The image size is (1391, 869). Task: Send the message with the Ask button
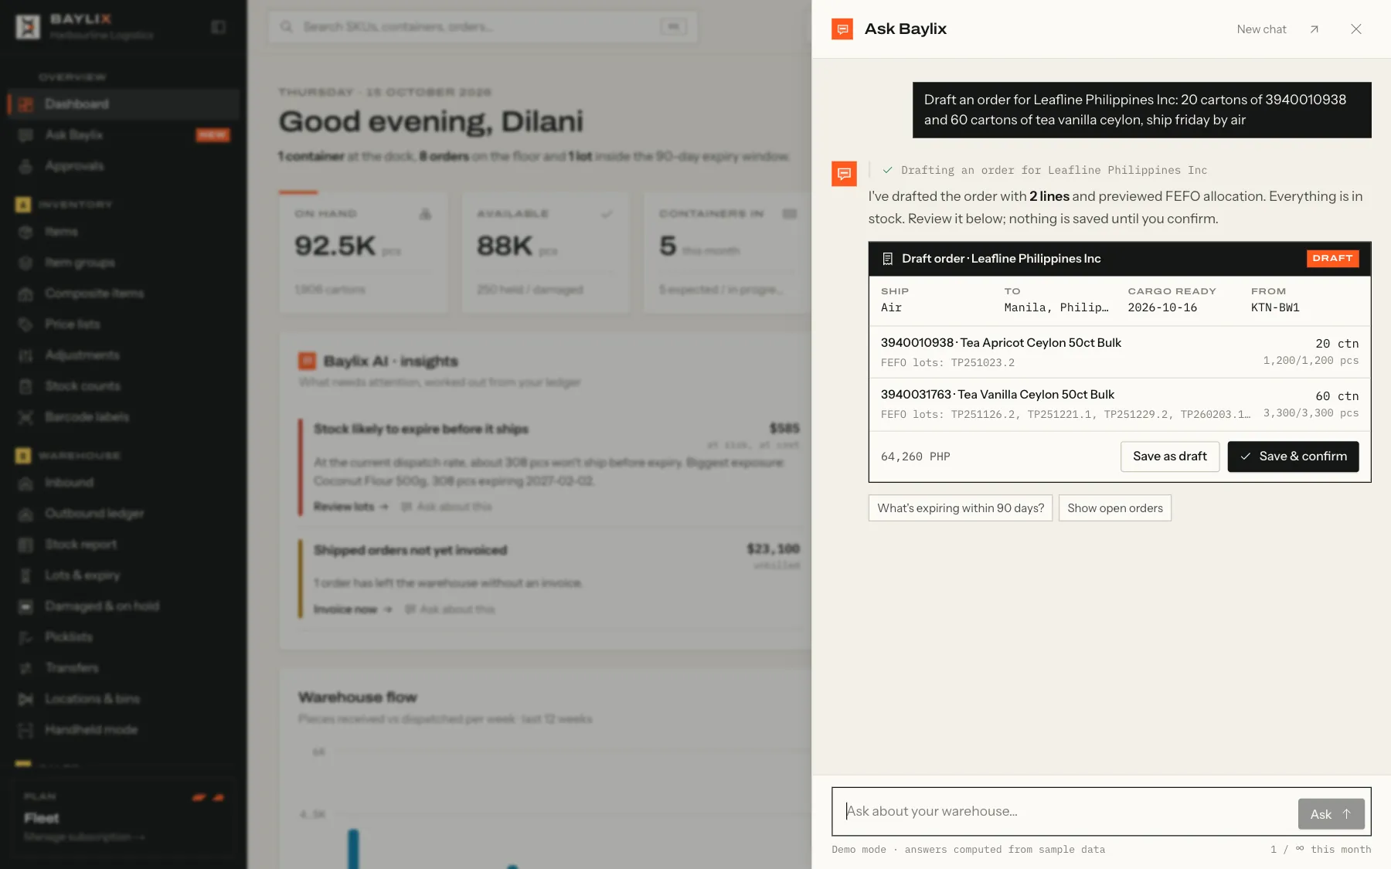1331,814
